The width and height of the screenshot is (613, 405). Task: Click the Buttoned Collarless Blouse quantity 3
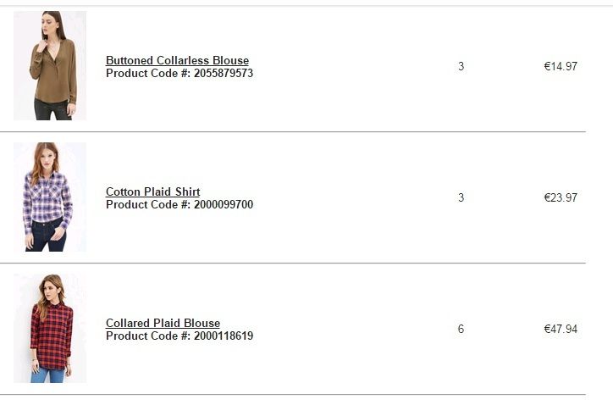461,66
